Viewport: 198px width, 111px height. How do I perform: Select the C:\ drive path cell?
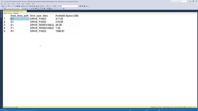click(x=20, y=19)
